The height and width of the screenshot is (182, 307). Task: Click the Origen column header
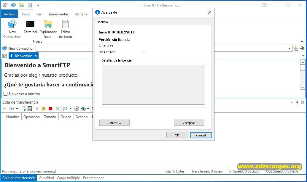tap(66, 117)
